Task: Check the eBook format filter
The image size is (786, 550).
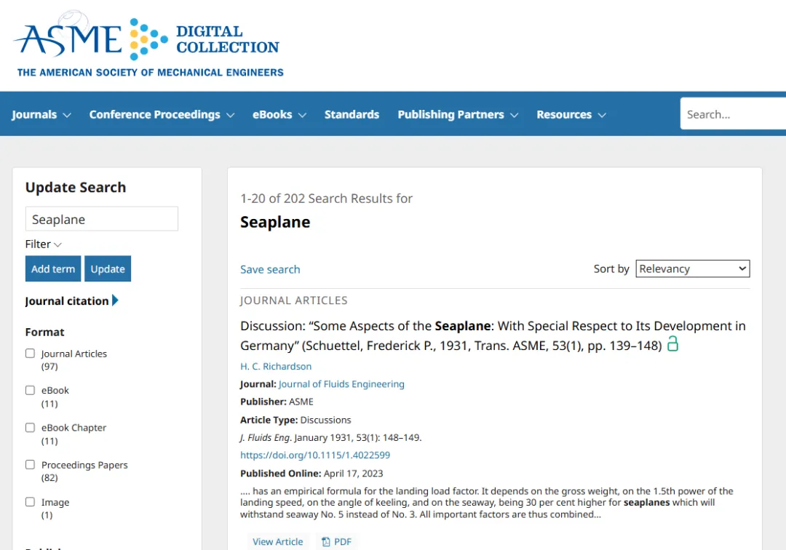Action: [30, 390]
